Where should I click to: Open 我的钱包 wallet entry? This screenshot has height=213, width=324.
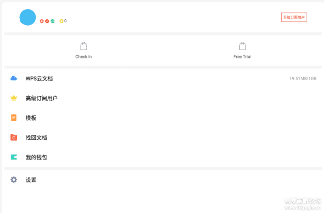(36, 157)
